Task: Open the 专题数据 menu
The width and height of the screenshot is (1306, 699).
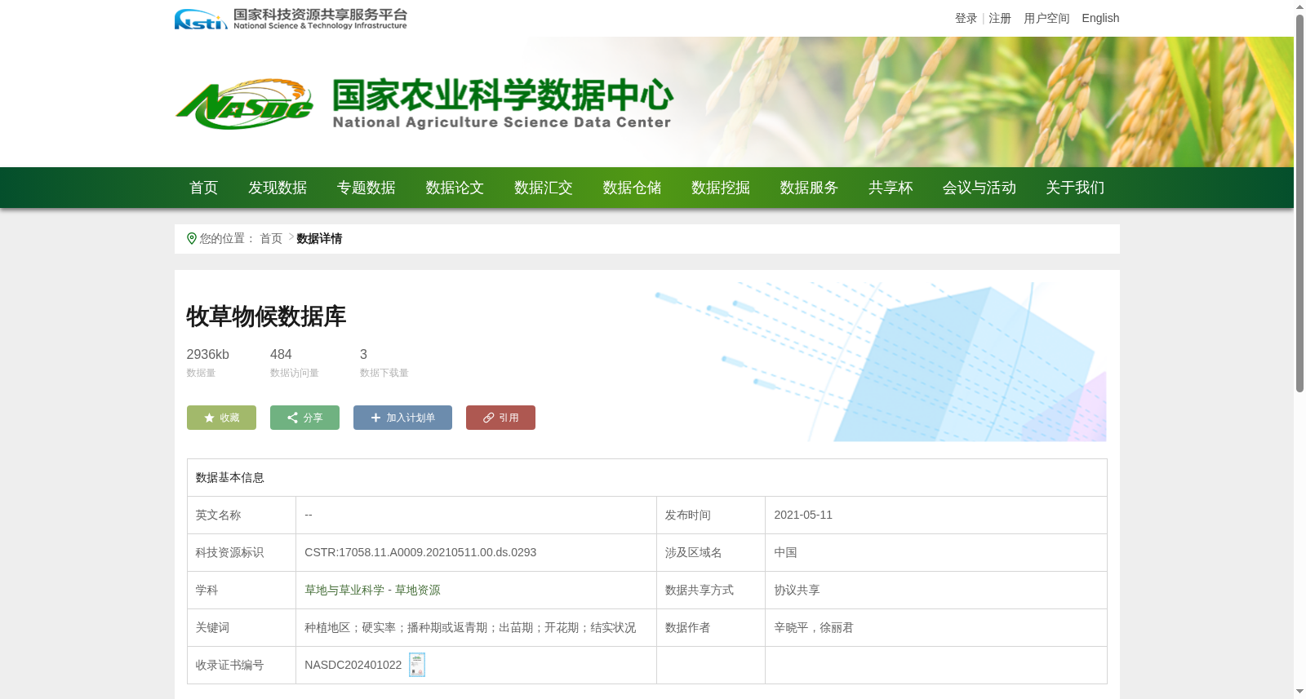Action: (366, 188)
